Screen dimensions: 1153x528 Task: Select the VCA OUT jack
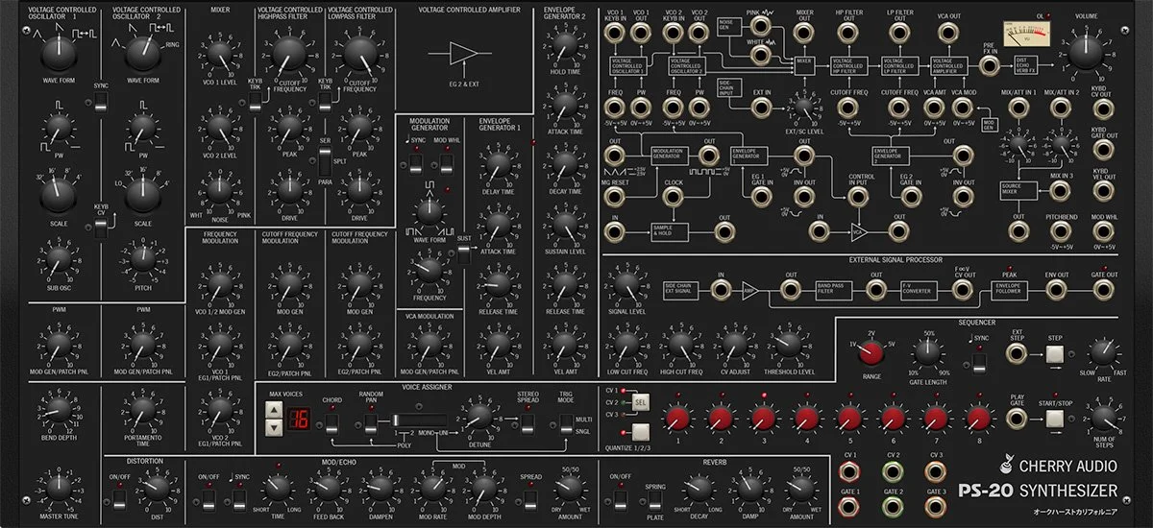click(x=948, y=34)
